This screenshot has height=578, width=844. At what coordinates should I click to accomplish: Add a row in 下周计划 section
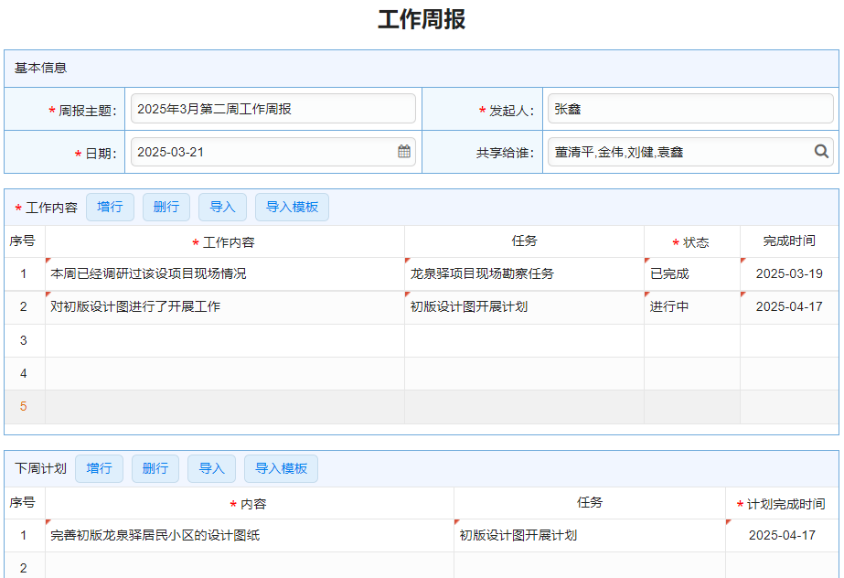tap(99, 468)
